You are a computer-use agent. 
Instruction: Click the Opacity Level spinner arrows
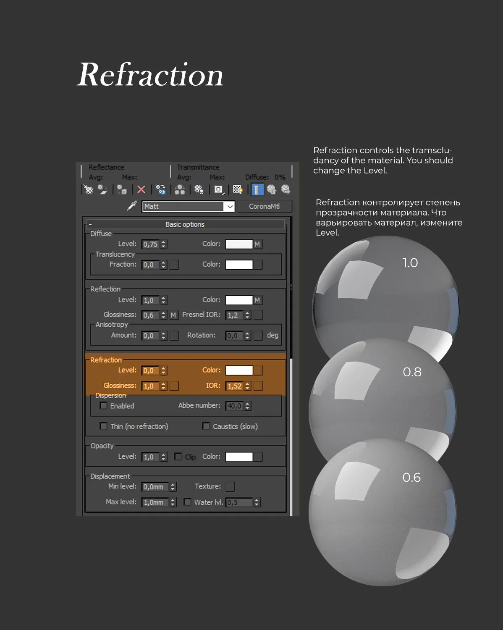coord(164,457)
